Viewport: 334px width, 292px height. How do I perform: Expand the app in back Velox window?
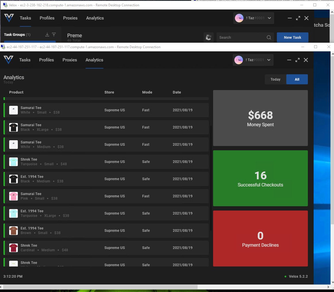click(x=298, y=18)
